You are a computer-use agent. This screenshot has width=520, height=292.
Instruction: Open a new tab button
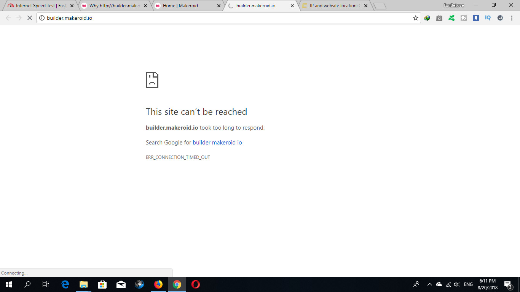(x=380, y=6)
